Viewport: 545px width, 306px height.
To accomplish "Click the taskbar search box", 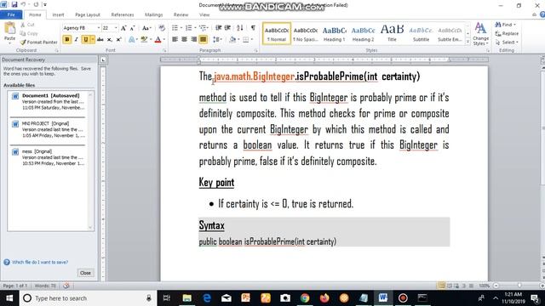I will click(88, 298).
